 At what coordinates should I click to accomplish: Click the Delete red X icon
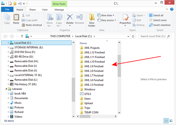point(70,17)
